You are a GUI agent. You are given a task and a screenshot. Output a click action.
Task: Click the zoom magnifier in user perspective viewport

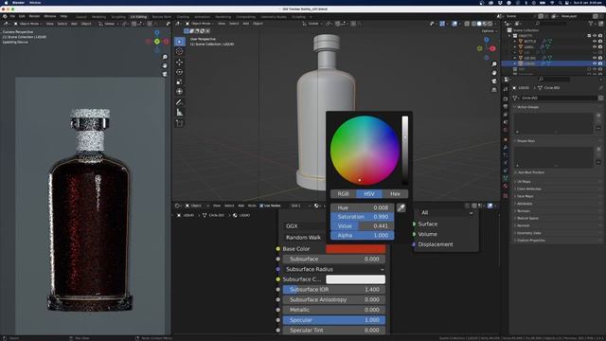click(x=494, y=64)
